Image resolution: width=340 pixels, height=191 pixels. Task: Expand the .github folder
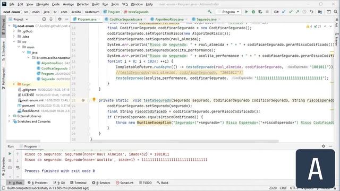click(x=14, y=31)
